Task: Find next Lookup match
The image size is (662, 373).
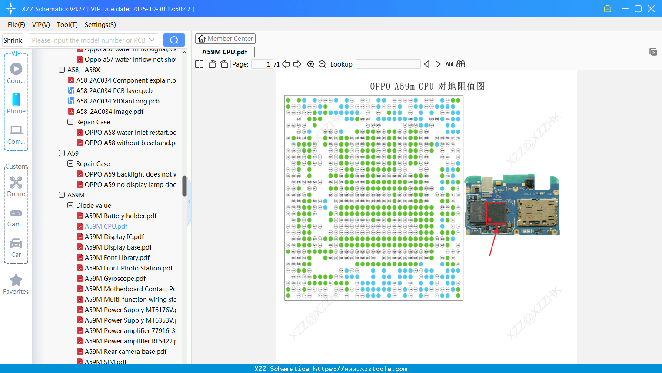Action: [x=438, y=64]
